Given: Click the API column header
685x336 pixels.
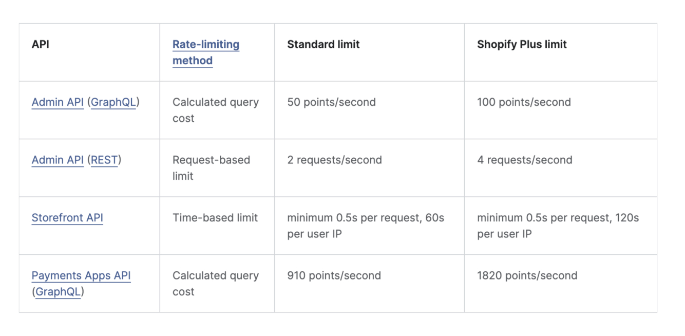Looking at the screenshot, I should click(41, 44).
